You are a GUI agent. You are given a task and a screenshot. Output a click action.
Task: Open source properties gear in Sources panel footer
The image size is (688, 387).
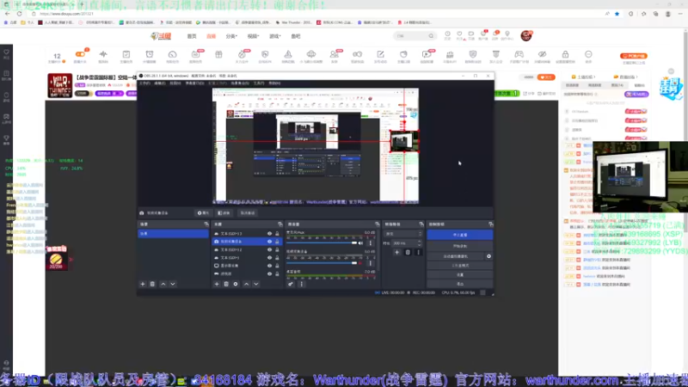pos(236,285)
